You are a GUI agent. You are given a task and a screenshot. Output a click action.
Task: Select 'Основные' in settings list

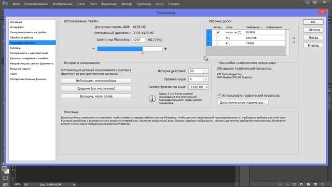pos(32,22)
